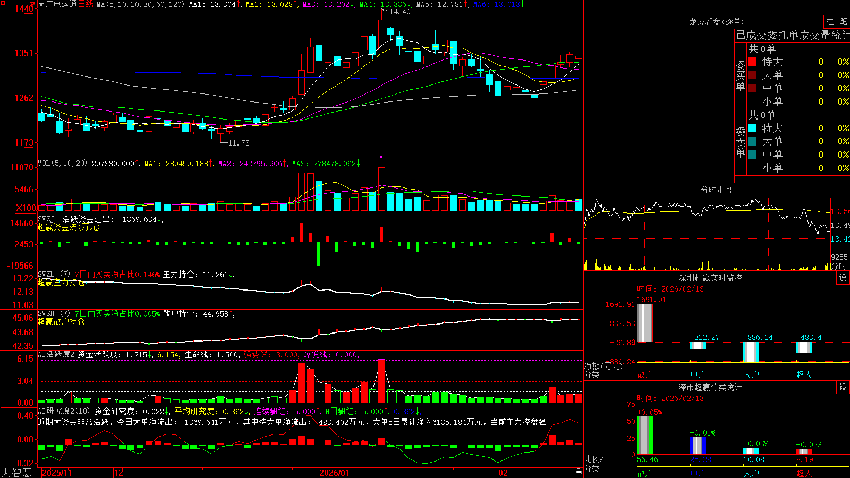Click the AI研究度2(10) indicator name
850x478 pixels.
(x=64, y=411)
